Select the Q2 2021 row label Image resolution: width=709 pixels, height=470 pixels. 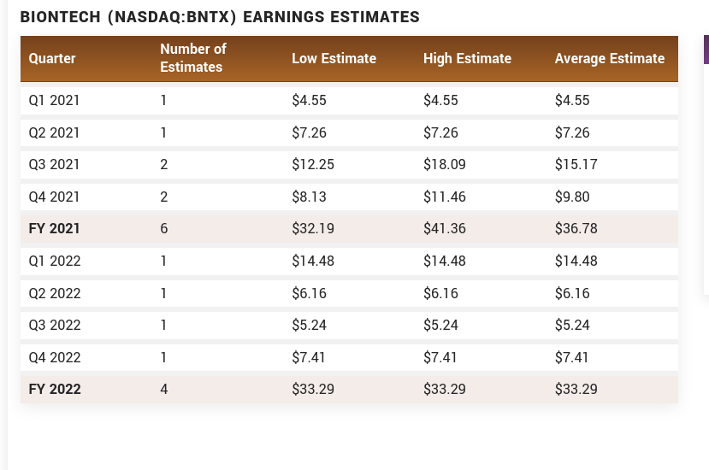click(x=54, y=132)
